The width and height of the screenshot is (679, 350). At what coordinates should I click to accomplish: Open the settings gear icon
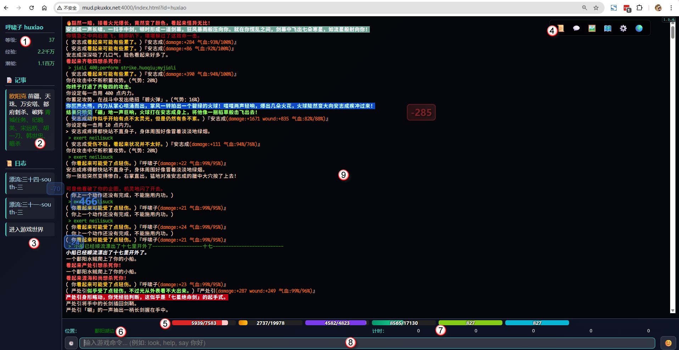[x=623, y=28]
